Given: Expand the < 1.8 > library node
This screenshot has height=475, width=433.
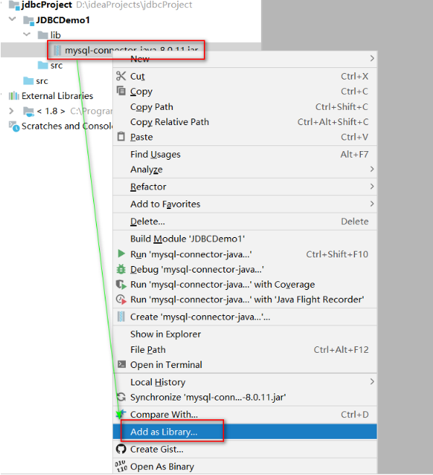Looking at the screenshot, I should point(12,111).
